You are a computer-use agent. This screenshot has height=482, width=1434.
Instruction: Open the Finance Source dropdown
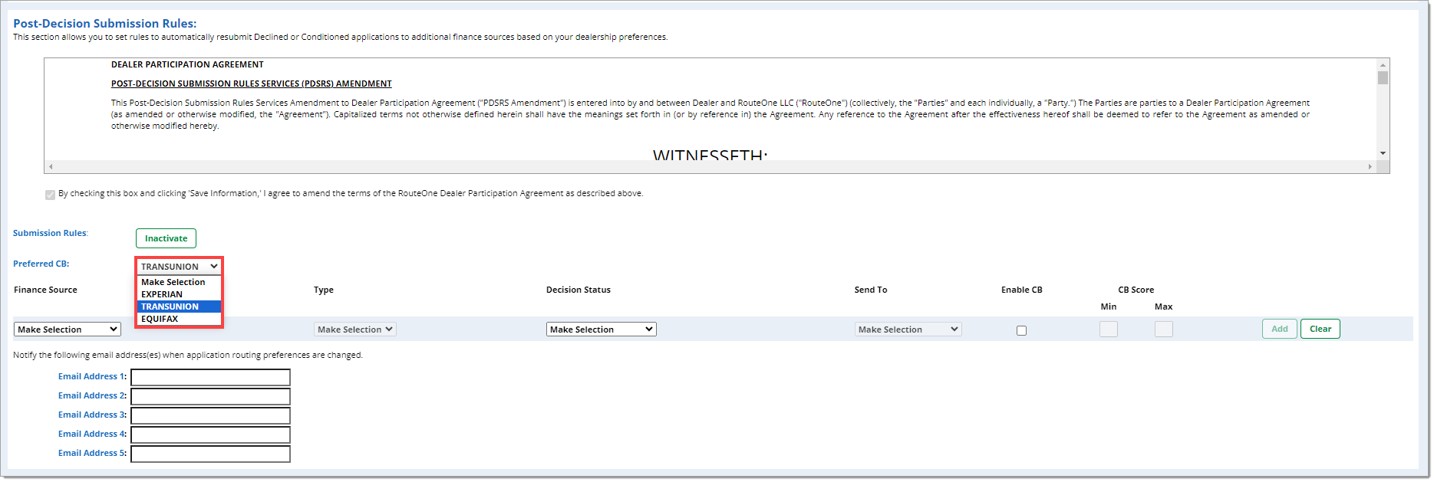(68, 330)
